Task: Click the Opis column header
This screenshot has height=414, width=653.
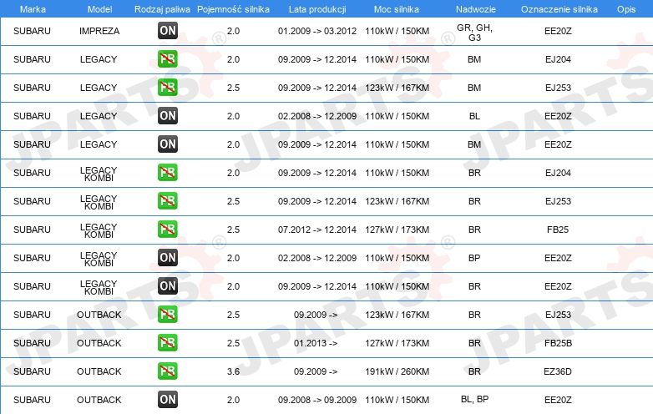Action: click(626, 9)
